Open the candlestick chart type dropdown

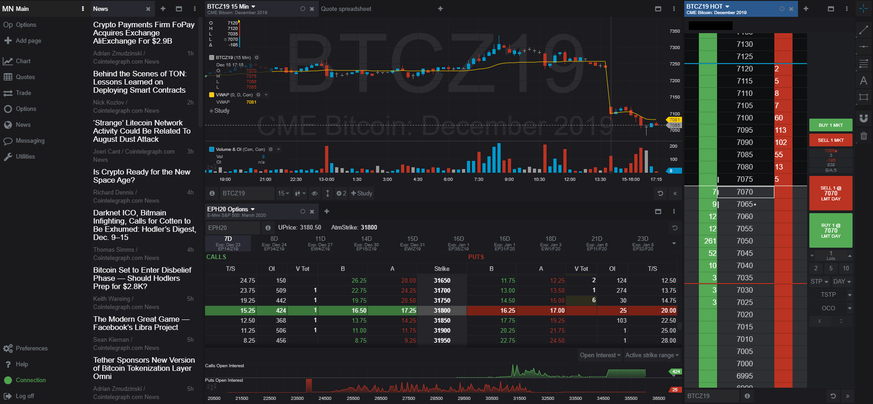[x=300, y=193]
